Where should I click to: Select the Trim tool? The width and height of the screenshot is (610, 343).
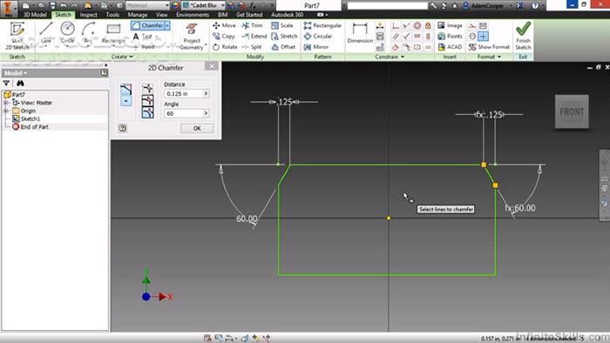coord(252,25)
